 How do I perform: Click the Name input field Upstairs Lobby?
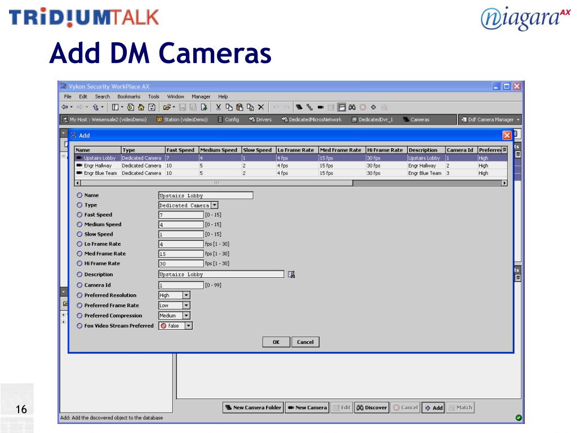206,196
